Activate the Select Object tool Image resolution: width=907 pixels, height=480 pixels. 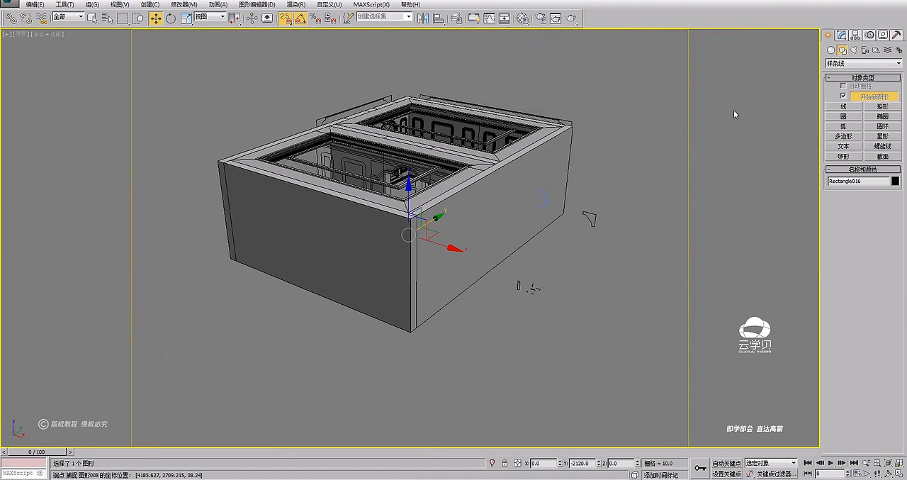[x=92, y=18]
